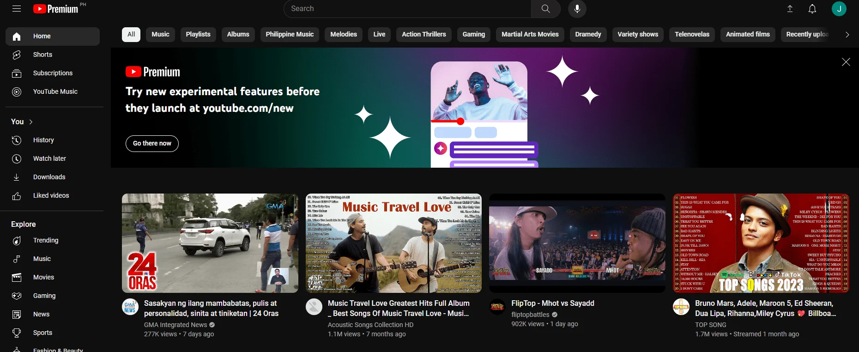Click the Trending flame icon
This screenshot has width=859, height=352.
(x=17, y=241)
